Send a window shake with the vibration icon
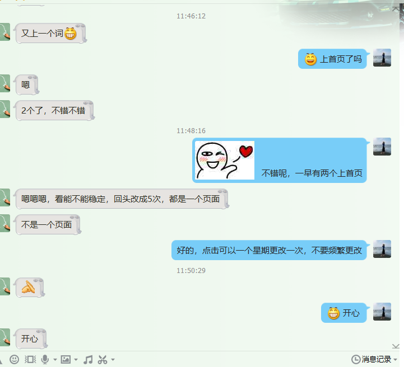 (30, 359)
